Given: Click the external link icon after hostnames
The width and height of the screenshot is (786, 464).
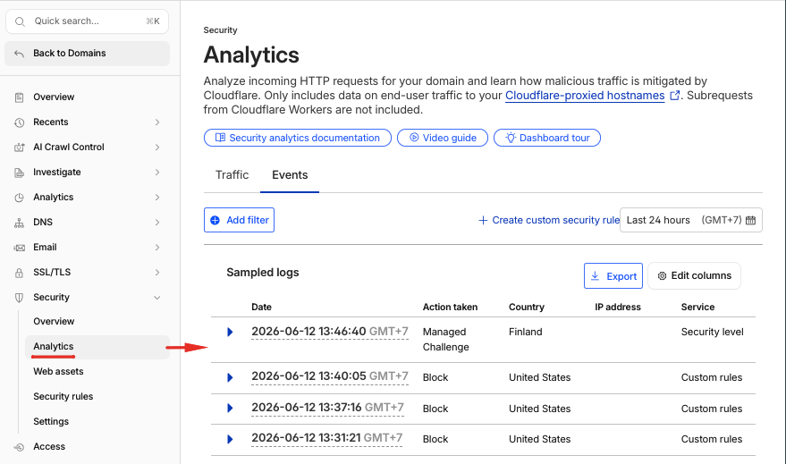Looking at the screenshot, I should tap(675, 95).
